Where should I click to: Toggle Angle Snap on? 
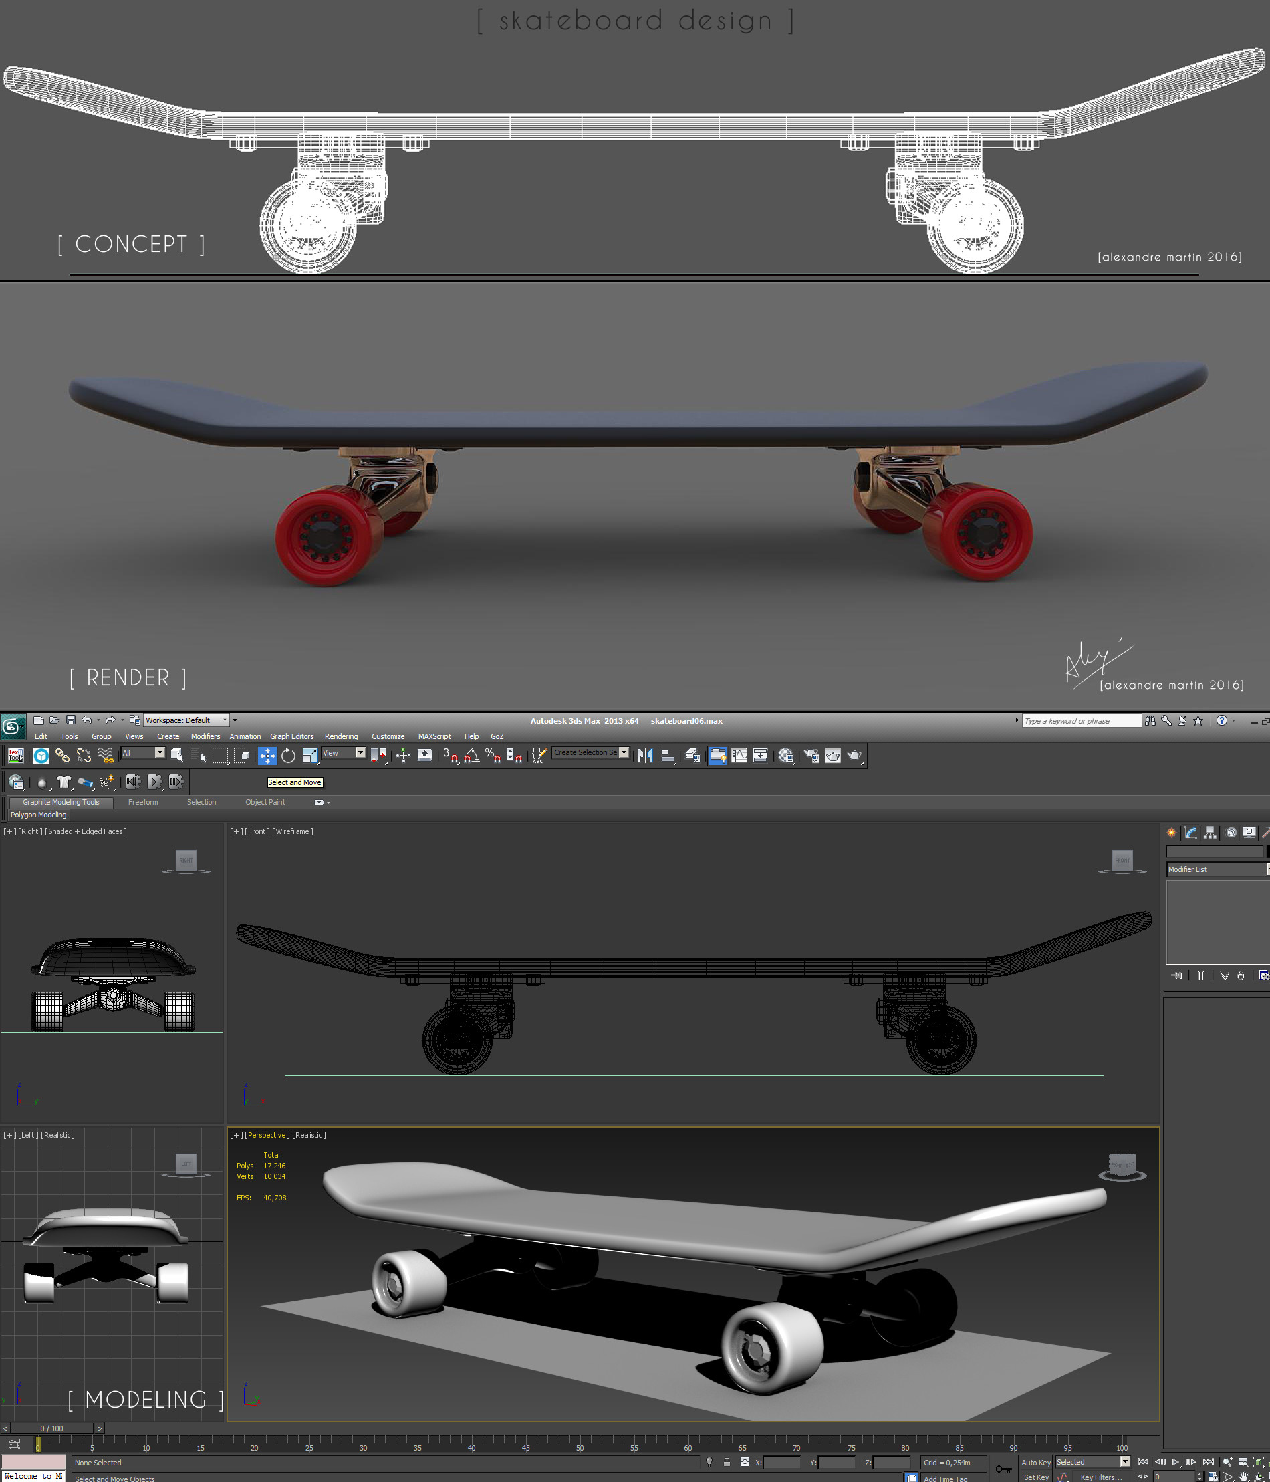click(469, 755)
